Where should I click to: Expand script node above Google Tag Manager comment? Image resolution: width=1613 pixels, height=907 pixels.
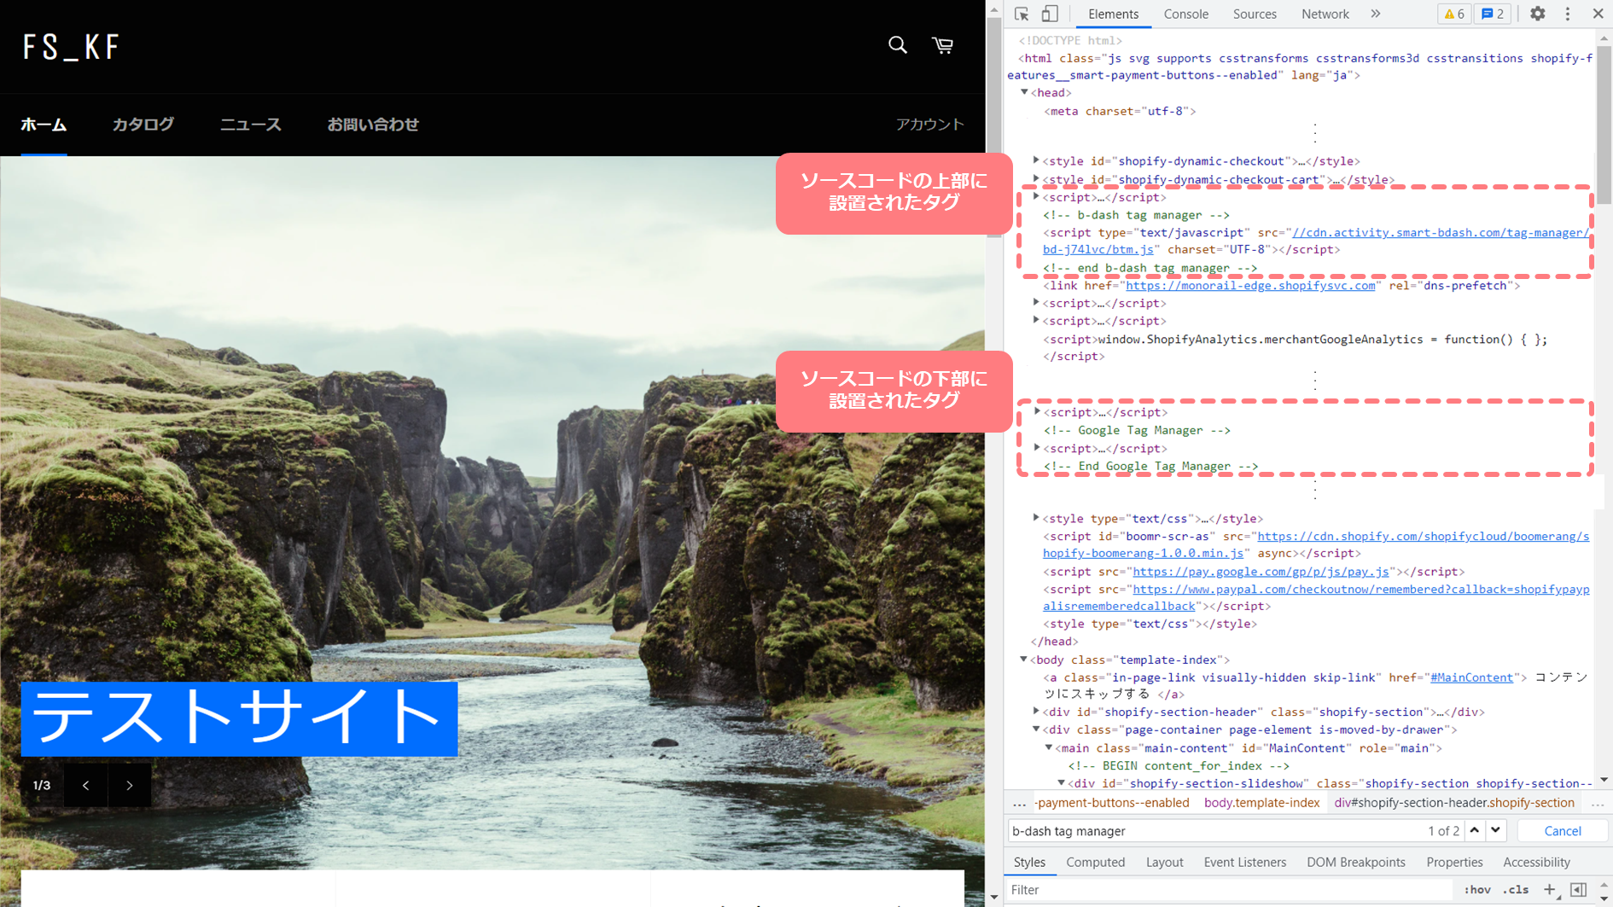click(x=1037, y=412)
